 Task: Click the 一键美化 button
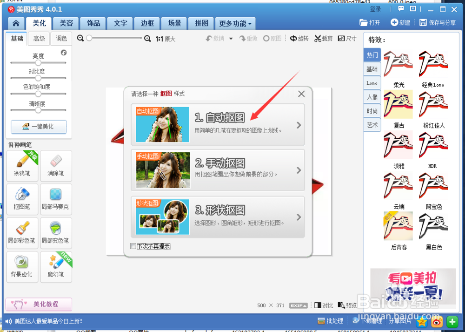coord(39,127)
